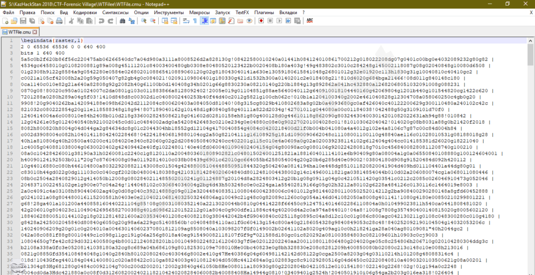Play back the recorded macro icon

279,21
